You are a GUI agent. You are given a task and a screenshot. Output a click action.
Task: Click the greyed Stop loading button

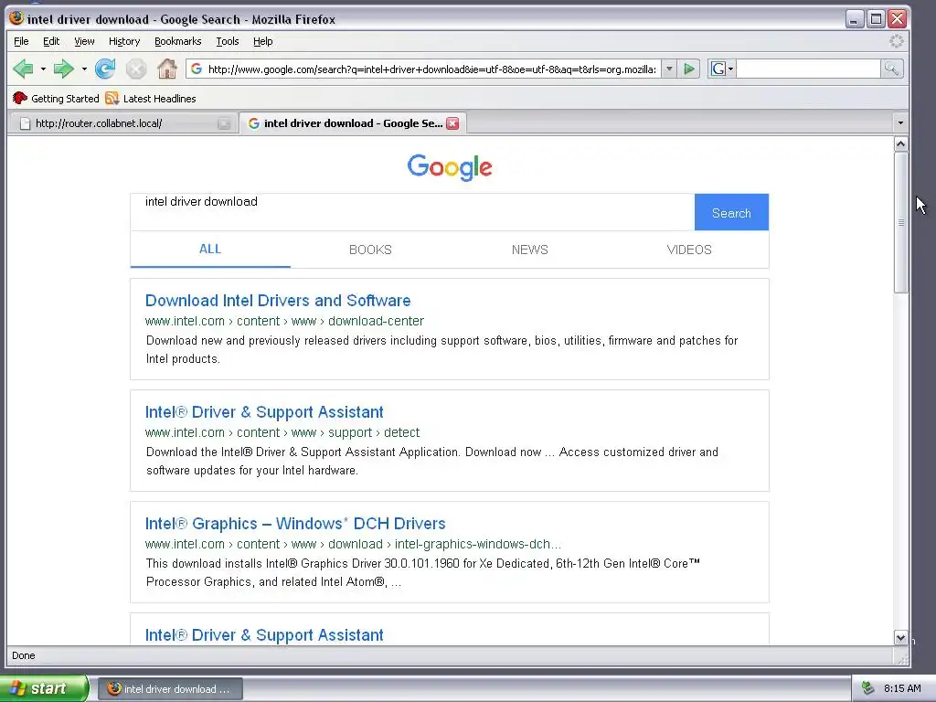tap(136, 69)
